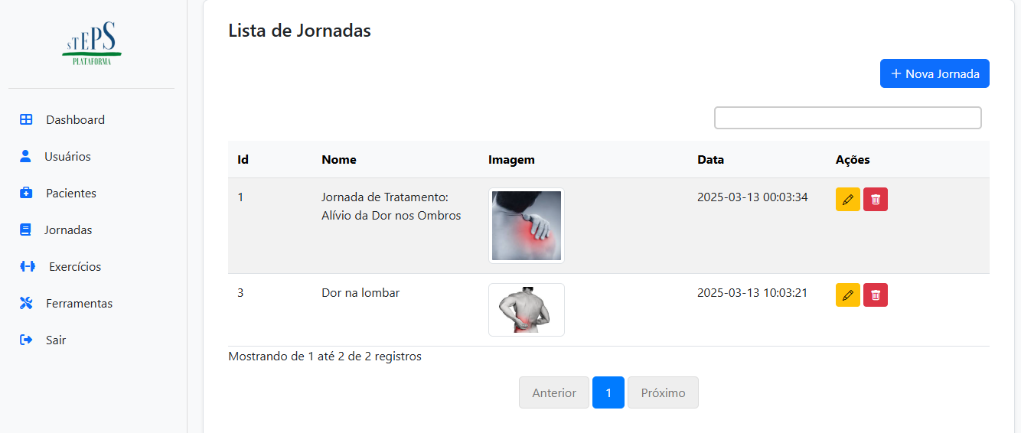Screen dimensions: 1021x433
Task: Click the Usuários person icon
Action: pos(25,156)
